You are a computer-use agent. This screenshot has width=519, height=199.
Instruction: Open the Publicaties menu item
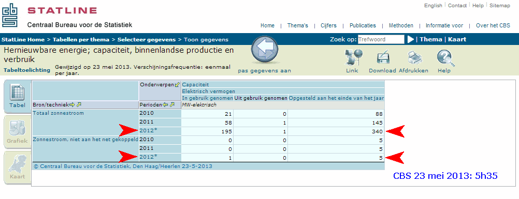tap(363, 25)
